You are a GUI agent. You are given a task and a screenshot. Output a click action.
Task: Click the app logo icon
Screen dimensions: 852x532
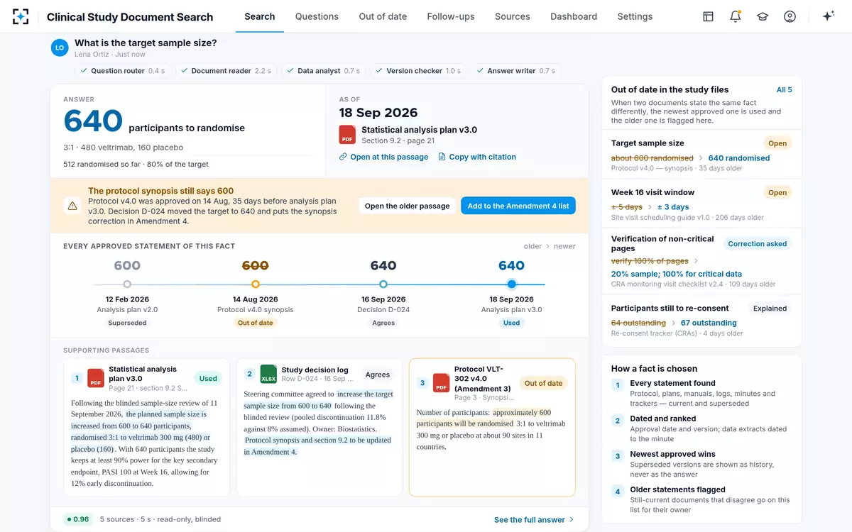[21, 16]
